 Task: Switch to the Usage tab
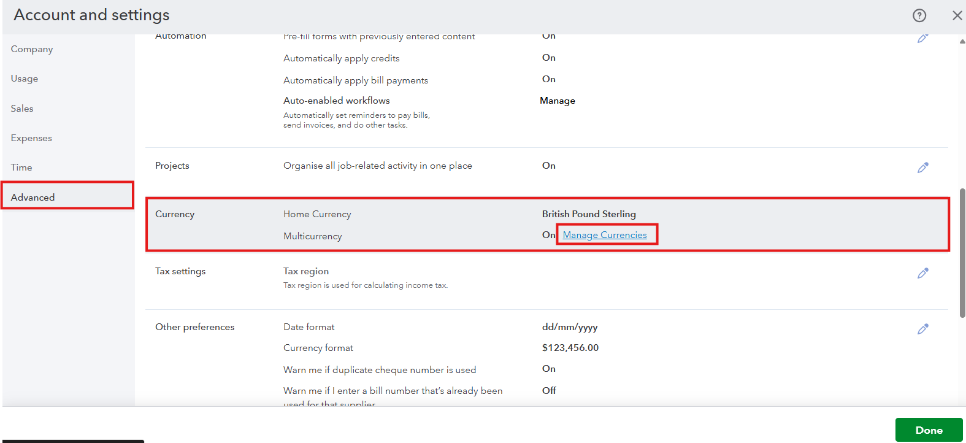click(25, 79)
